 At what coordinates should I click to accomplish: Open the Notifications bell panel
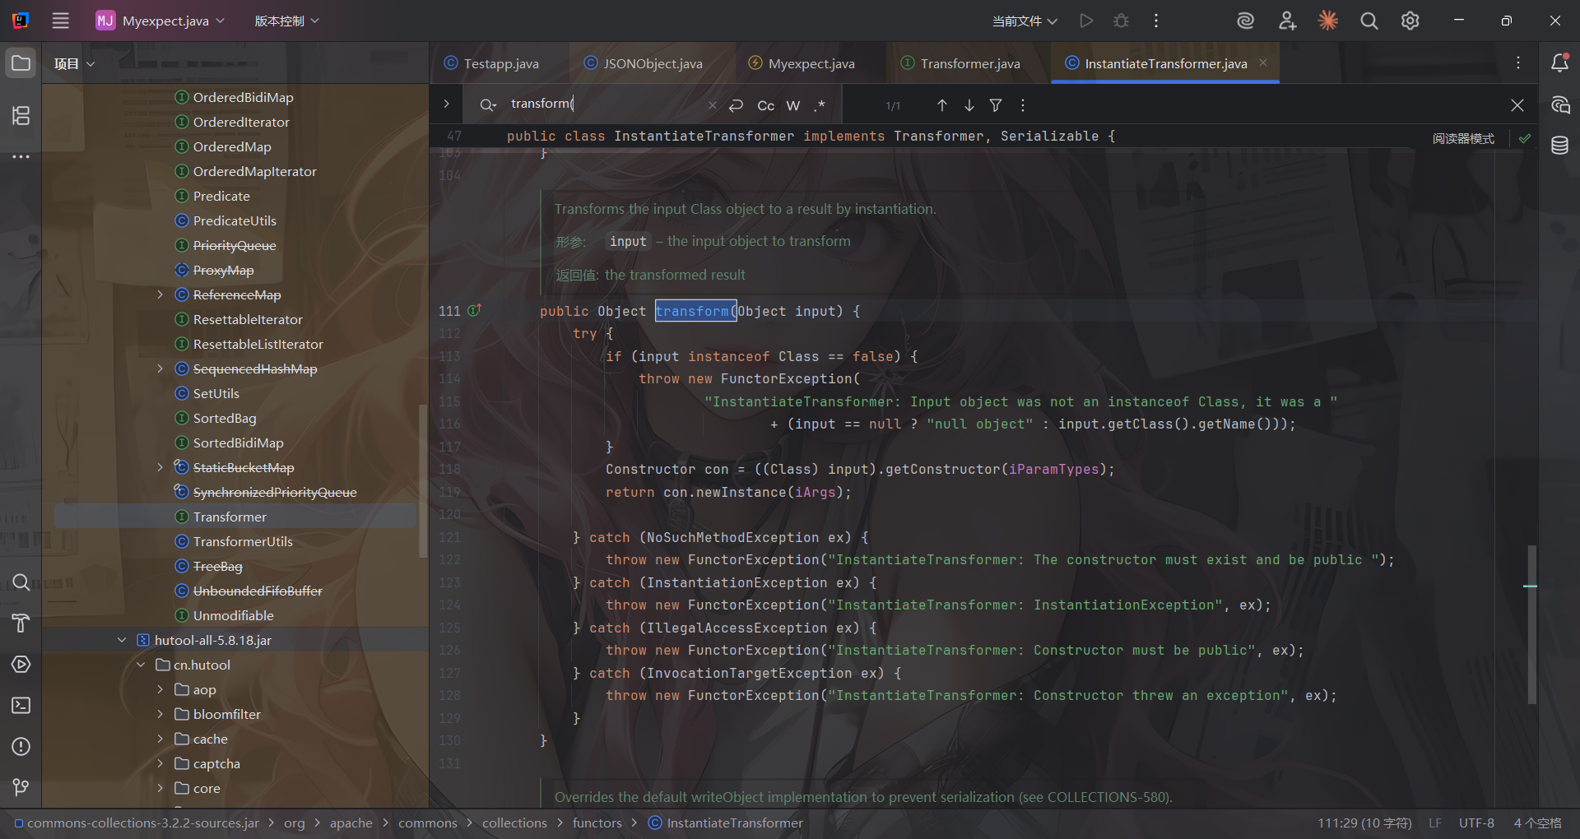point(1559,63)
